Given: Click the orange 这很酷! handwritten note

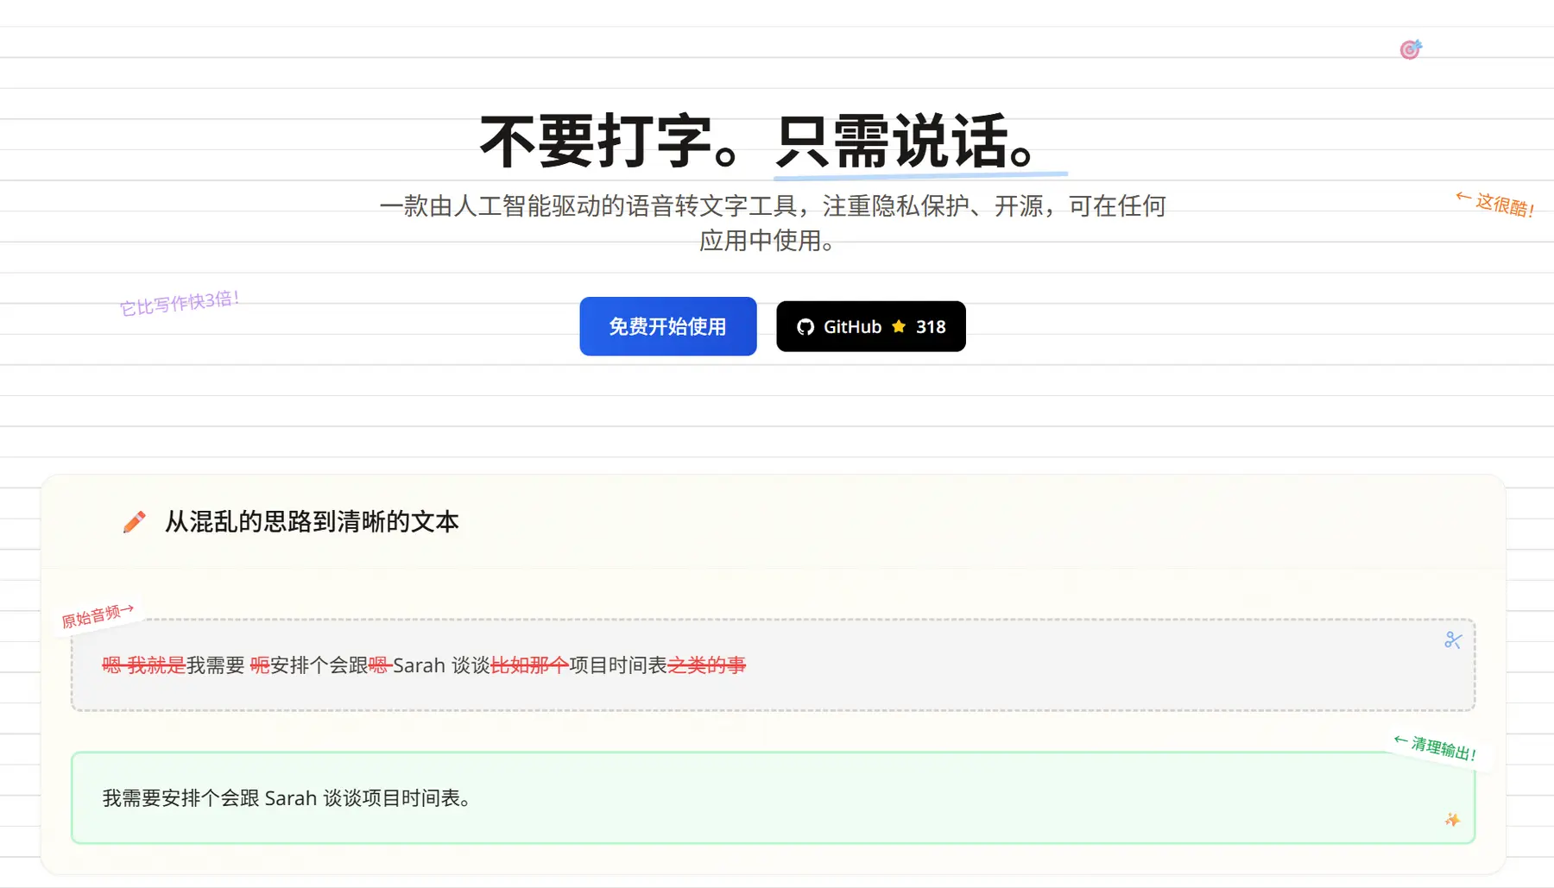Looking at the screenshot, I should pos(1495,205).
